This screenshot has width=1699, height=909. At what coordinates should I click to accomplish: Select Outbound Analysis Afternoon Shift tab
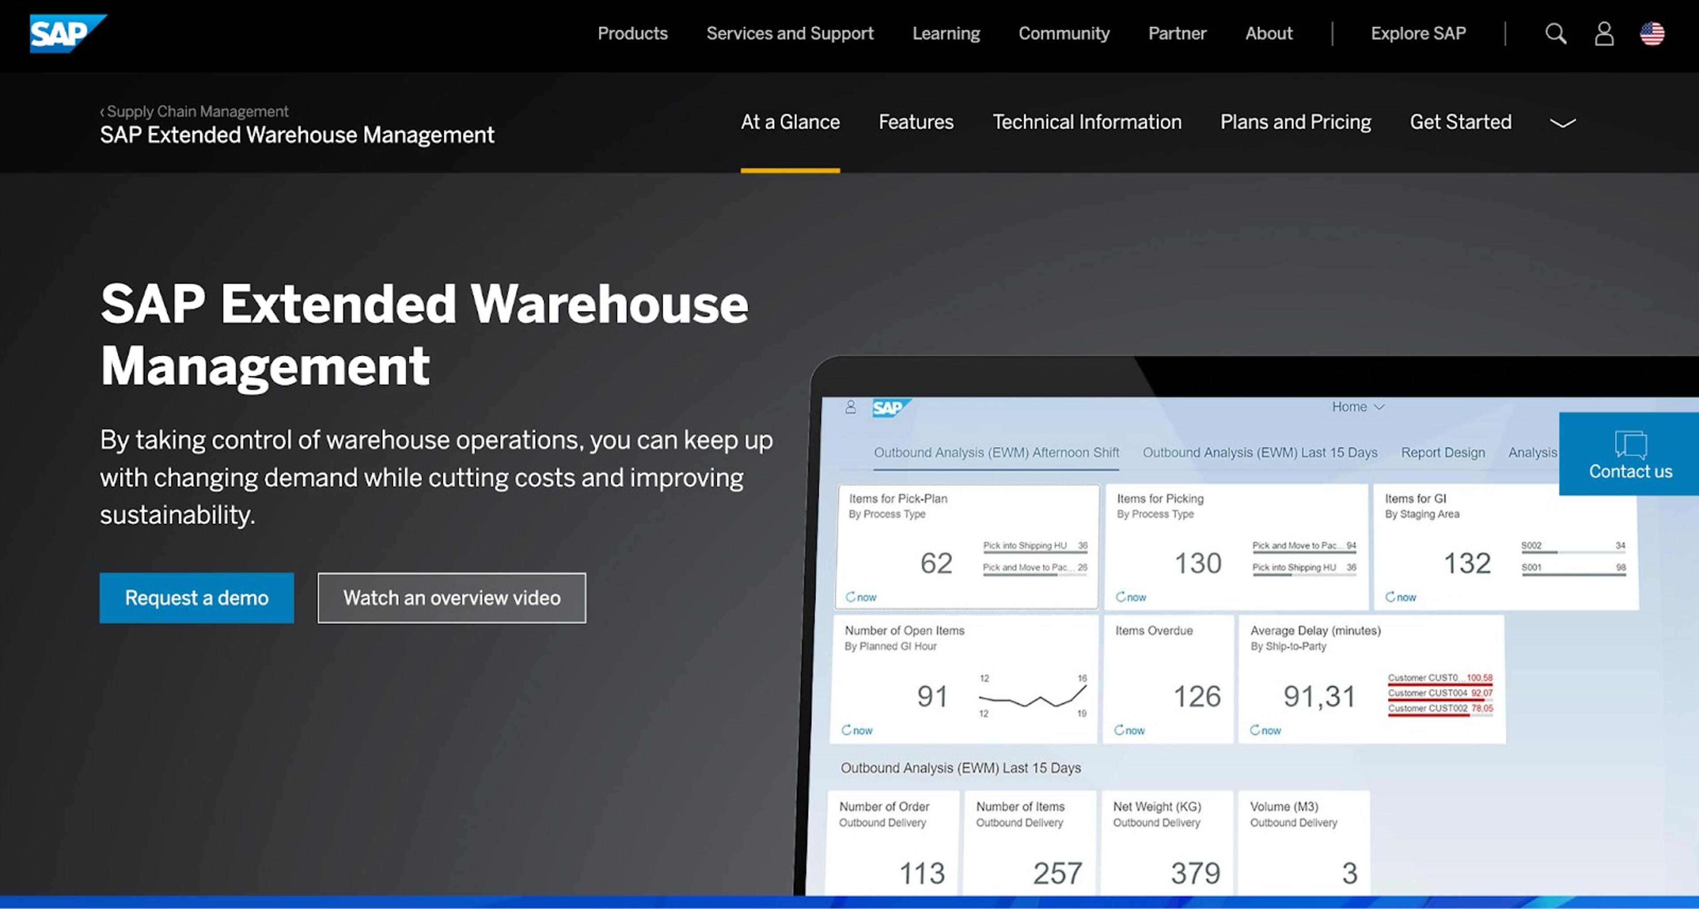point(996,453)
